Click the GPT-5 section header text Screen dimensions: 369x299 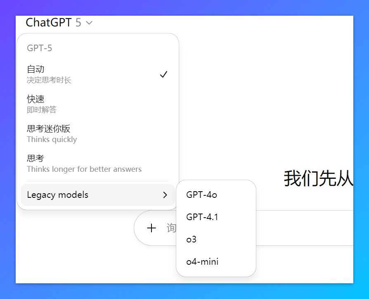point(39,48)
